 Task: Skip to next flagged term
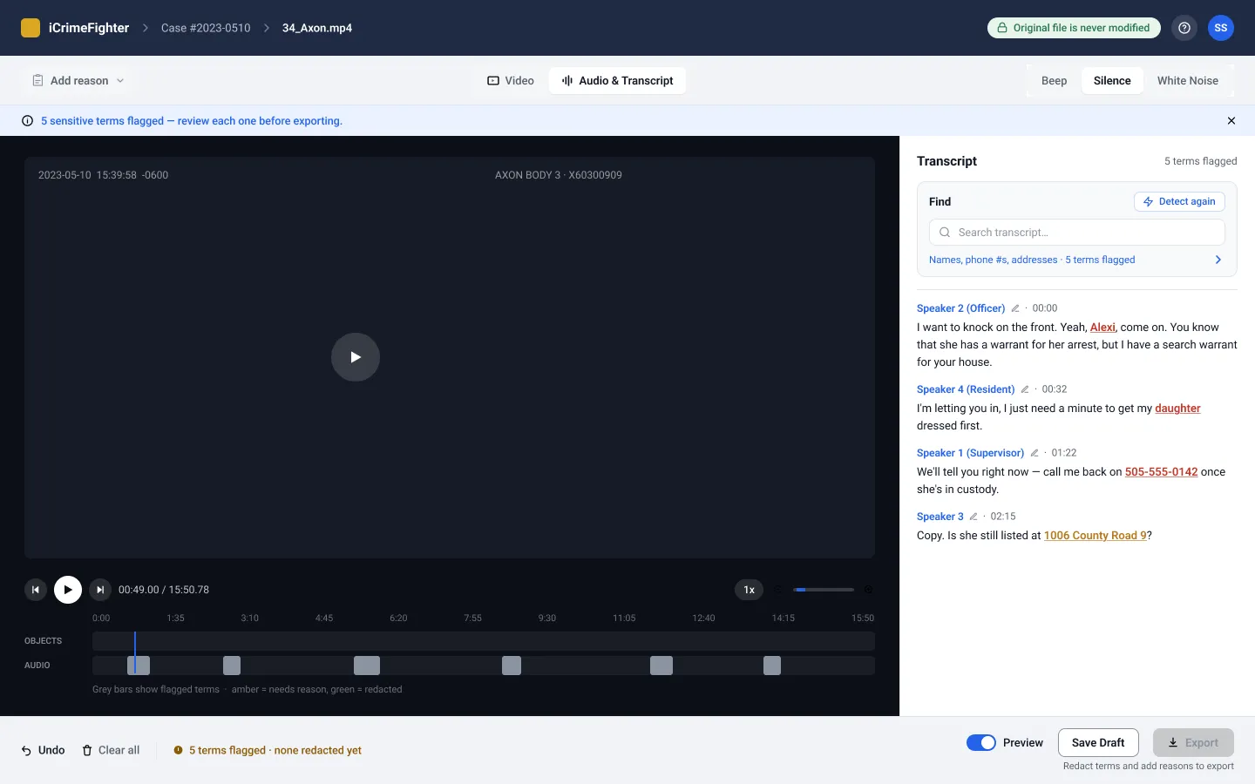coord(100,590)
